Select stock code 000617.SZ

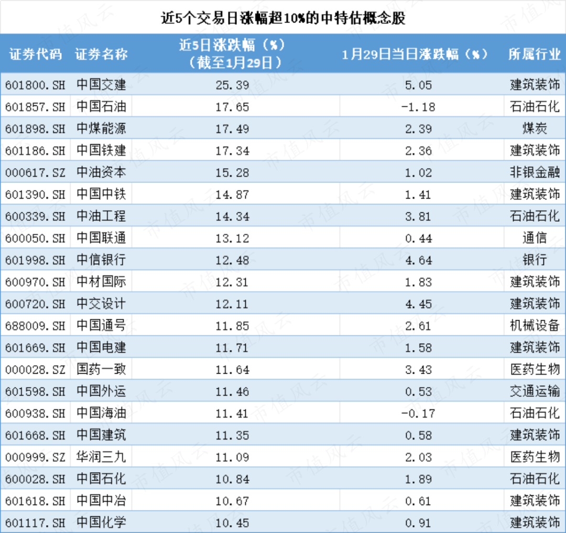click(35, 173)
